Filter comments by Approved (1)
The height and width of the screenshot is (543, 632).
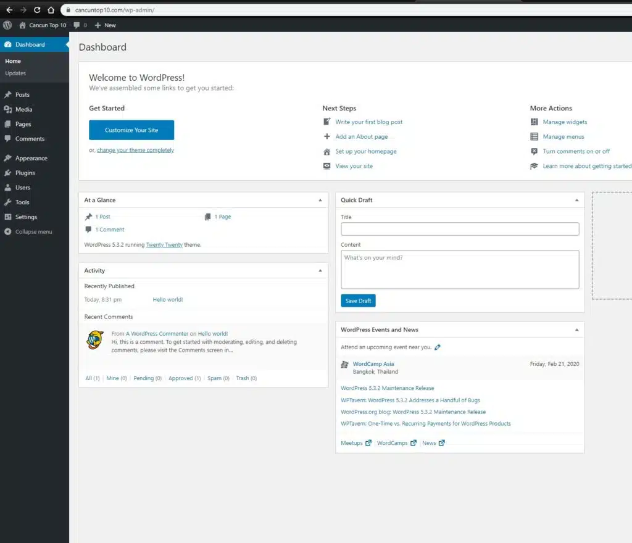(185, 378)
